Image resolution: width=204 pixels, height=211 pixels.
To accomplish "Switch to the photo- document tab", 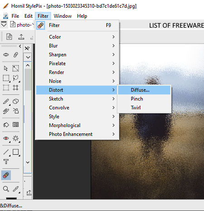I will 22,25.
